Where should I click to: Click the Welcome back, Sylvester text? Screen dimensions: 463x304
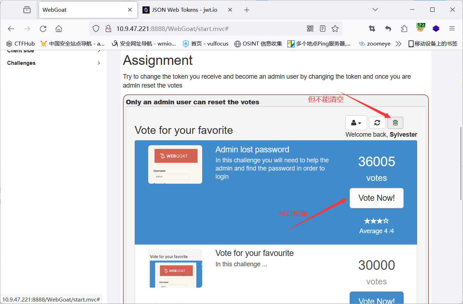pyautogui.click(x=381, y=135)
